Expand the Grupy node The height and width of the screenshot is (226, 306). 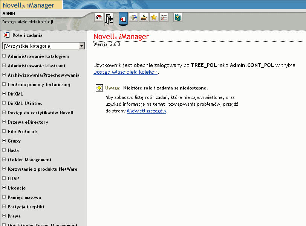click(x=4, y=141)
